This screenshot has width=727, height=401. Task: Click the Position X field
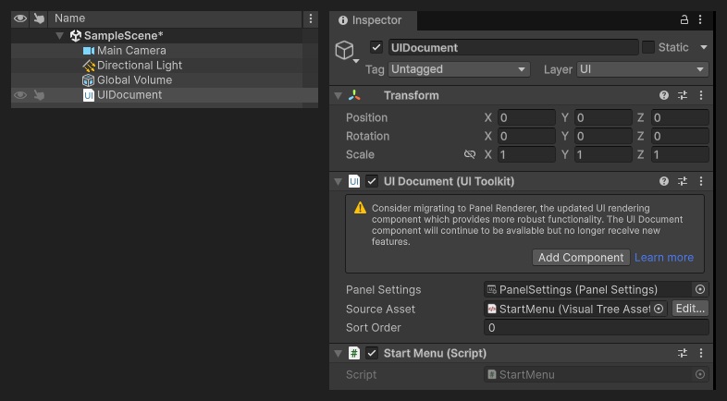point(526,117)
